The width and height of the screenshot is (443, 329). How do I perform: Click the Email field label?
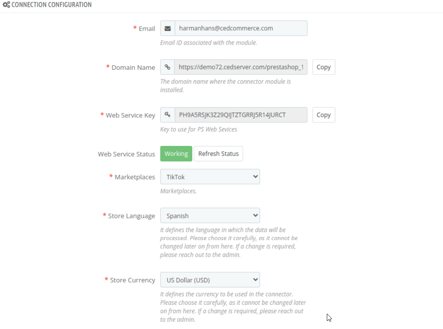click(x=147, y=28)
